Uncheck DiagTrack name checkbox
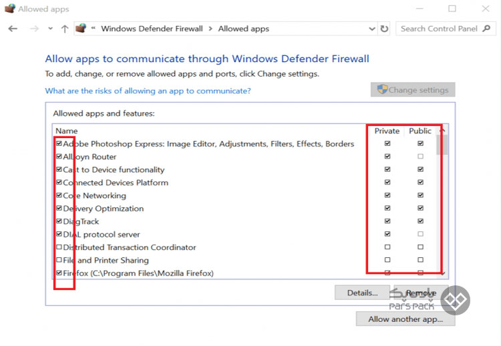Image resolution: width=501 pixels, height=346 pixels. (59, 221)
